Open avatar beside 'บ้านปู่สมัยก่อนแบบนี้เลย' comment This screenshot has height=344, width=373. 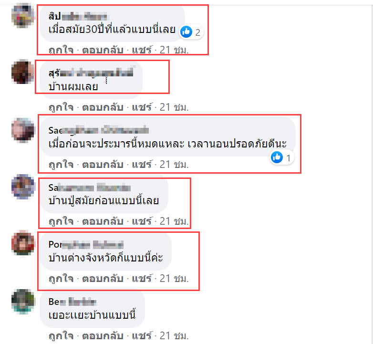pos(23,187)
